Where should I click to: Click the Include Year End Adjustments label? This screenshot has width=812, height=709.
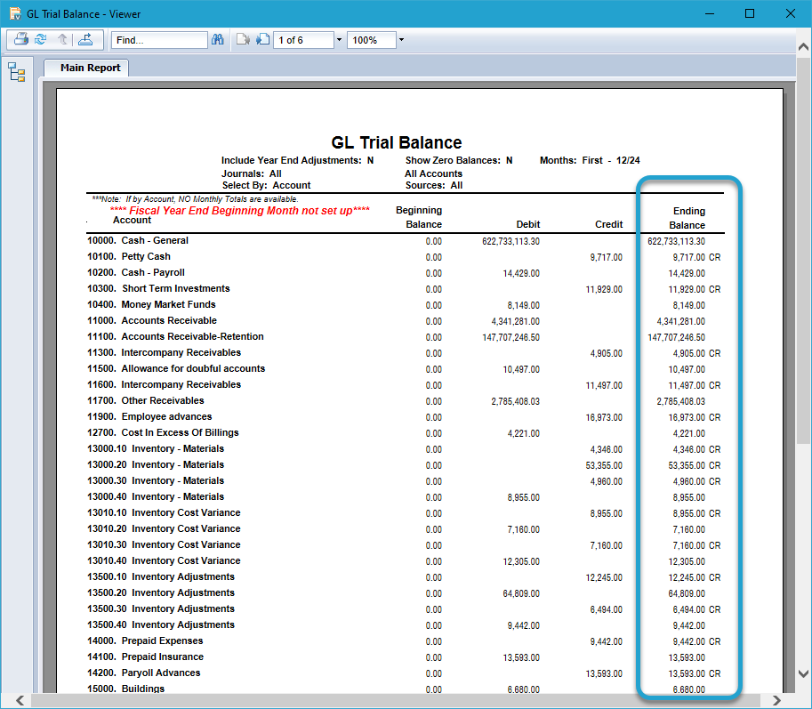(x=297, y=160)
